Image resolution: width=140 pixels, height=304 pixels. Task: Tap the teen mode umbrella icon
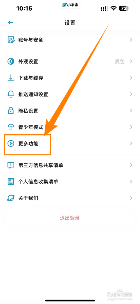pyautogui.click(x=11, y=127)
